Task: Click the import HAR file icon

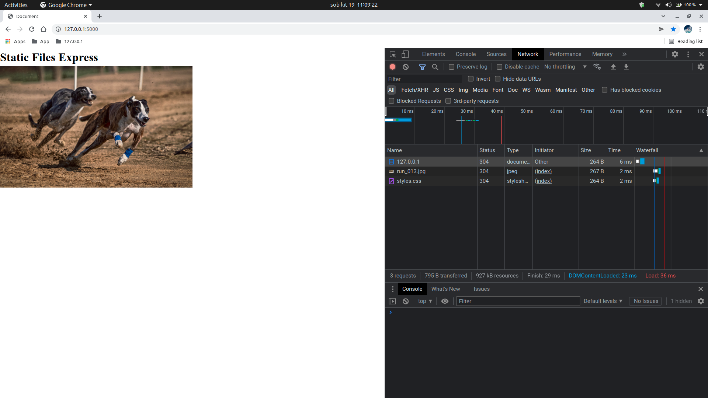Action: point(614,67)
